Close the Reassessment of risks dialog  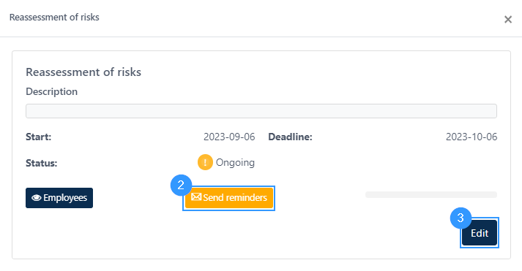point(507,20)
